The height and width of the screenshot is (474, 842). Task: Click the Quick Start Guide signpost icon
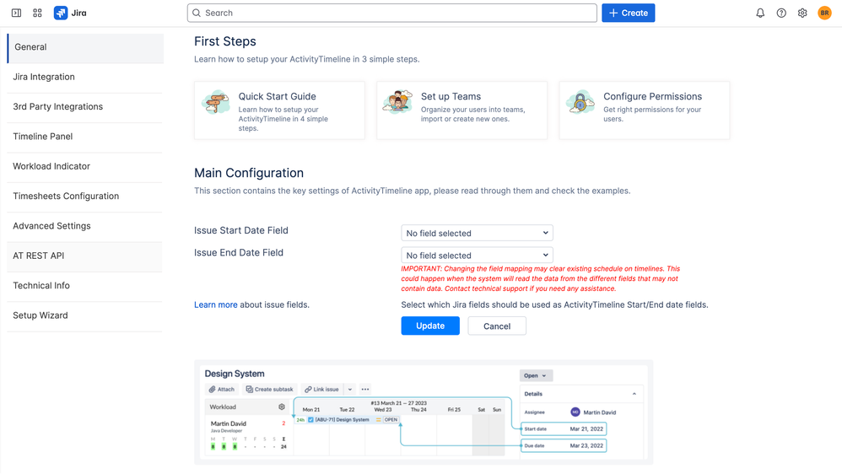[215, 102]
